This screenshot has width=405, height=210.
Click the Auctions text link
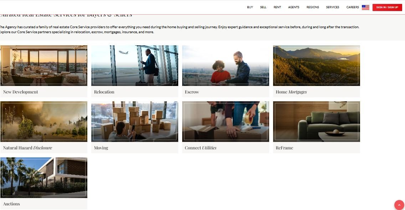(x=11, y=204)
